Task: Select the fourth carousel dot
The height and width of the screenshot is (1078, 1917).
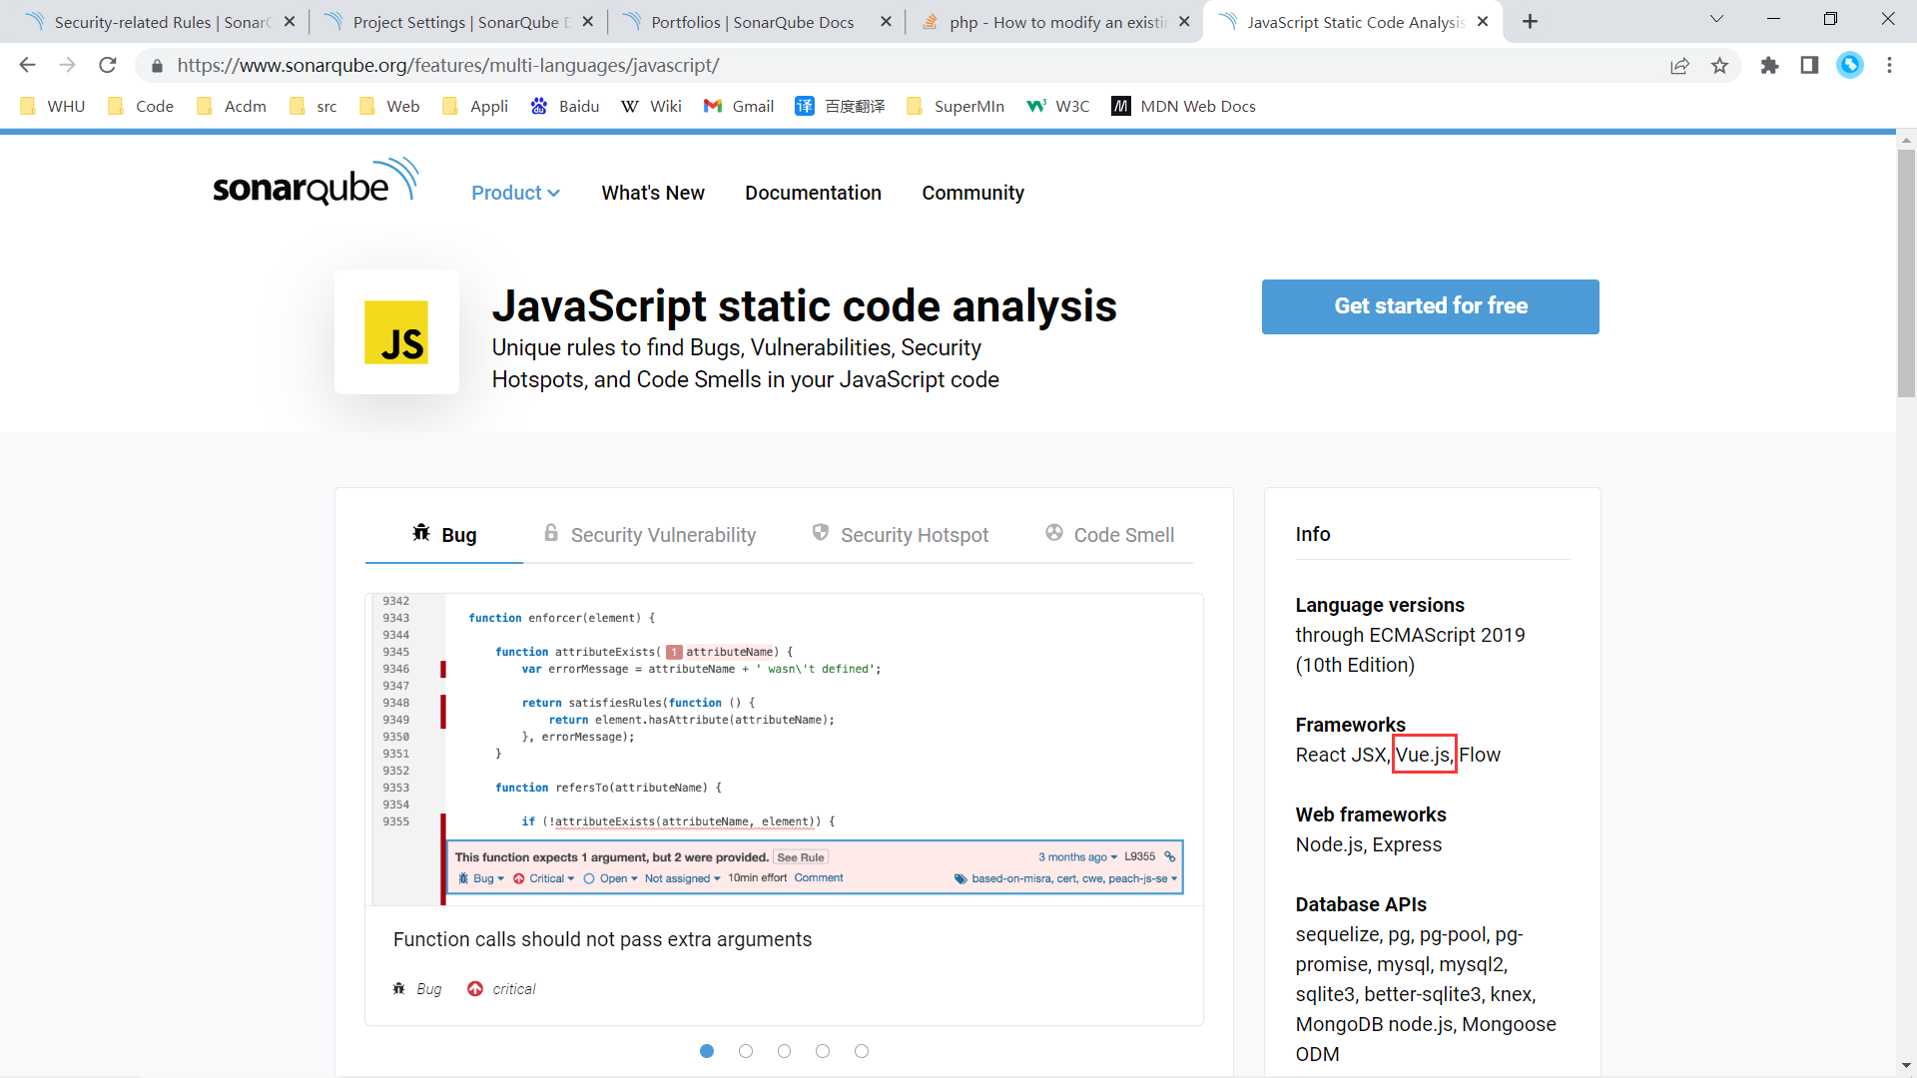Action: click(823, 1051)
